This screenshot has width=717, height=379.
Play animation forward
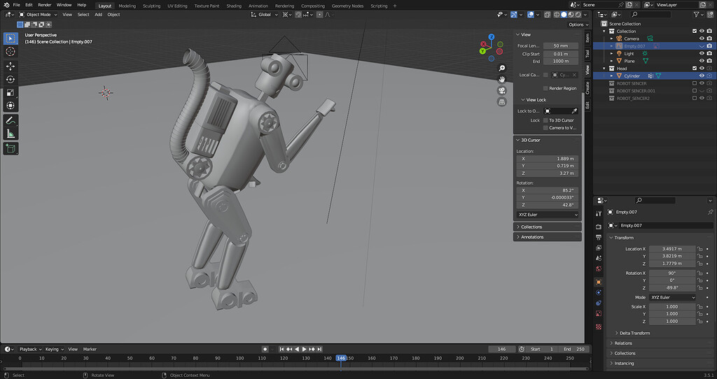coord(304,350)
